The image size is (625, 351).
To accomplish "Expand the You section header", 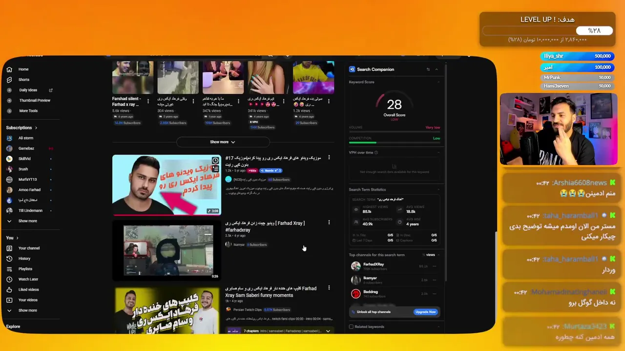I will click(12, 238).
